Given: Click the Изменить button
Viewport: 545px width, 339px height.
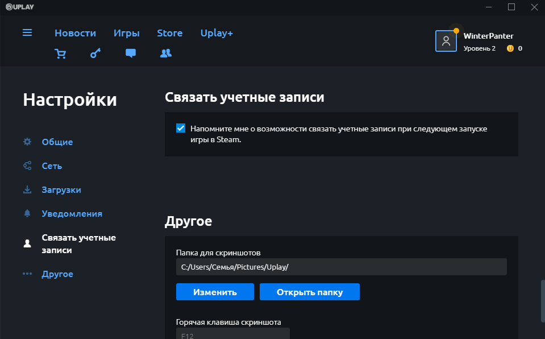Looking at the screenshot, I should point(215,292).
